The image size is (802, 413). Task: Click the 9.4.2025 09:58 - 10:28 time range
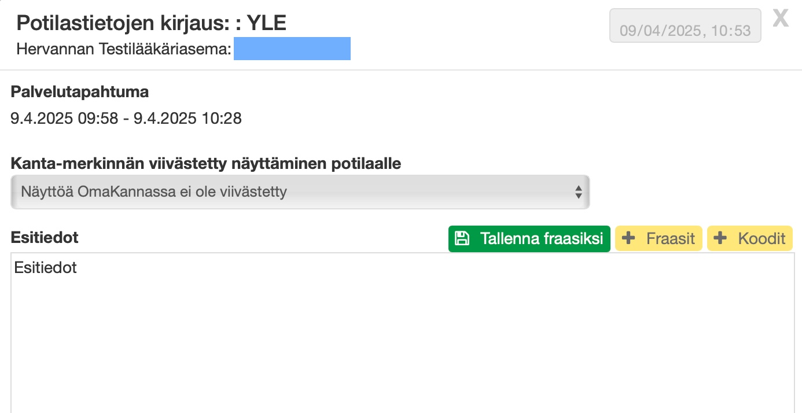pyautogui.click(x=126, y=119)
